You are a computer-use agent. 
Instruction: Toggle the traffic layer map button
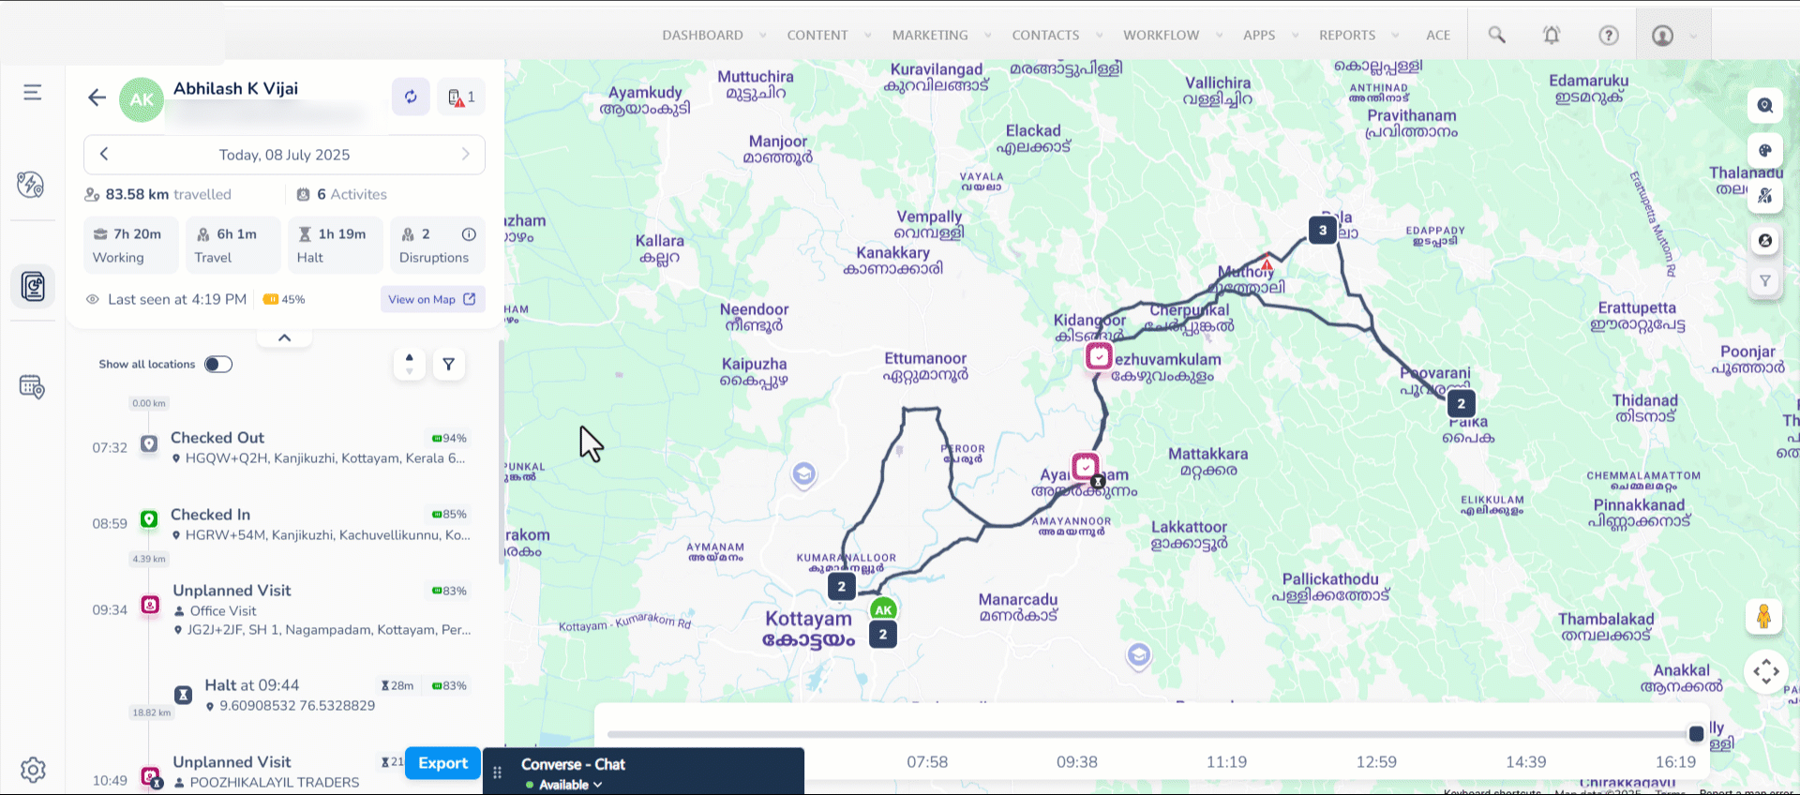click(x=1765, y=195)
